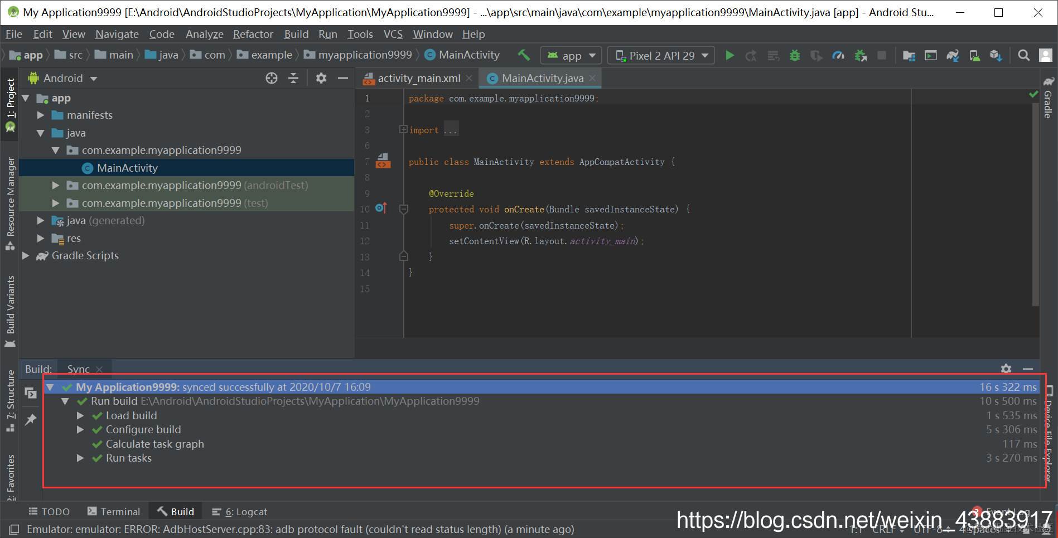The image size is (1058, 538).
Task: Open the Logcat tool window
Action: 240,512
